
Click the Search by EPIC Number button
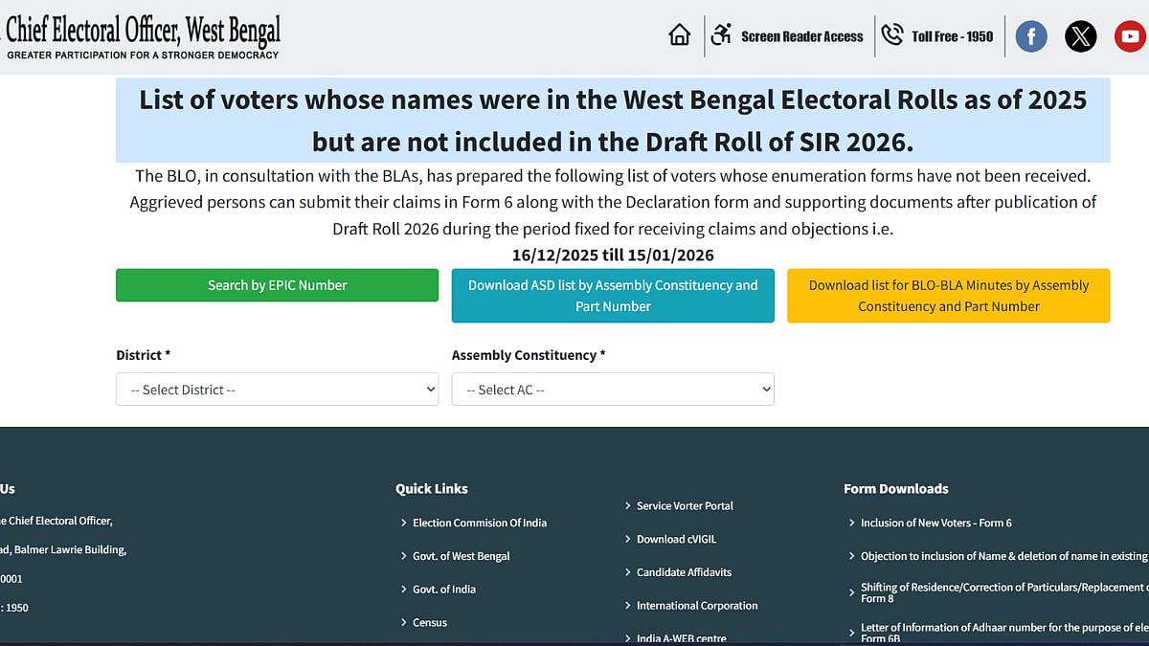(x=277, y=285)
